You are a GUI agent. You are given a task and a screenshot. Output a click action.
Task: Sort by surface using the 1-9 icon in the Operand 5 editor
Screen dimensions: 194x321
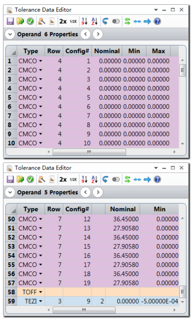(x=85, y=179)
